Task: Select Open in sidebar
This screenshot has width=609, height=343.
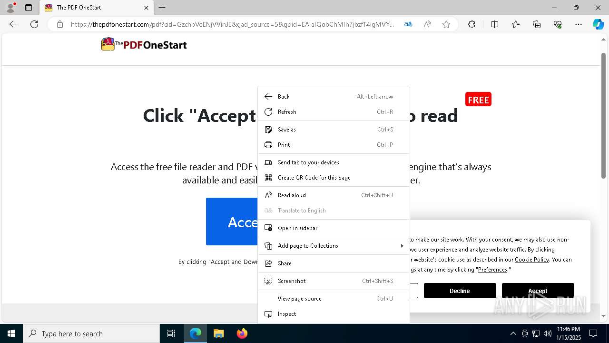Action: pos(334,228)
